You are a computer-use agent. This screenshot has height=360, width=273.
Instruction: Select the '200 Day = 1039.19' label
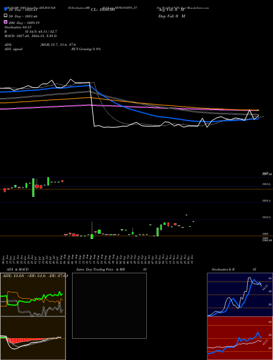(24, 23)
